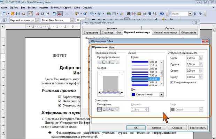Switch to the Управление tab in page style dialog
216x139 pixels.
[91, 32]
